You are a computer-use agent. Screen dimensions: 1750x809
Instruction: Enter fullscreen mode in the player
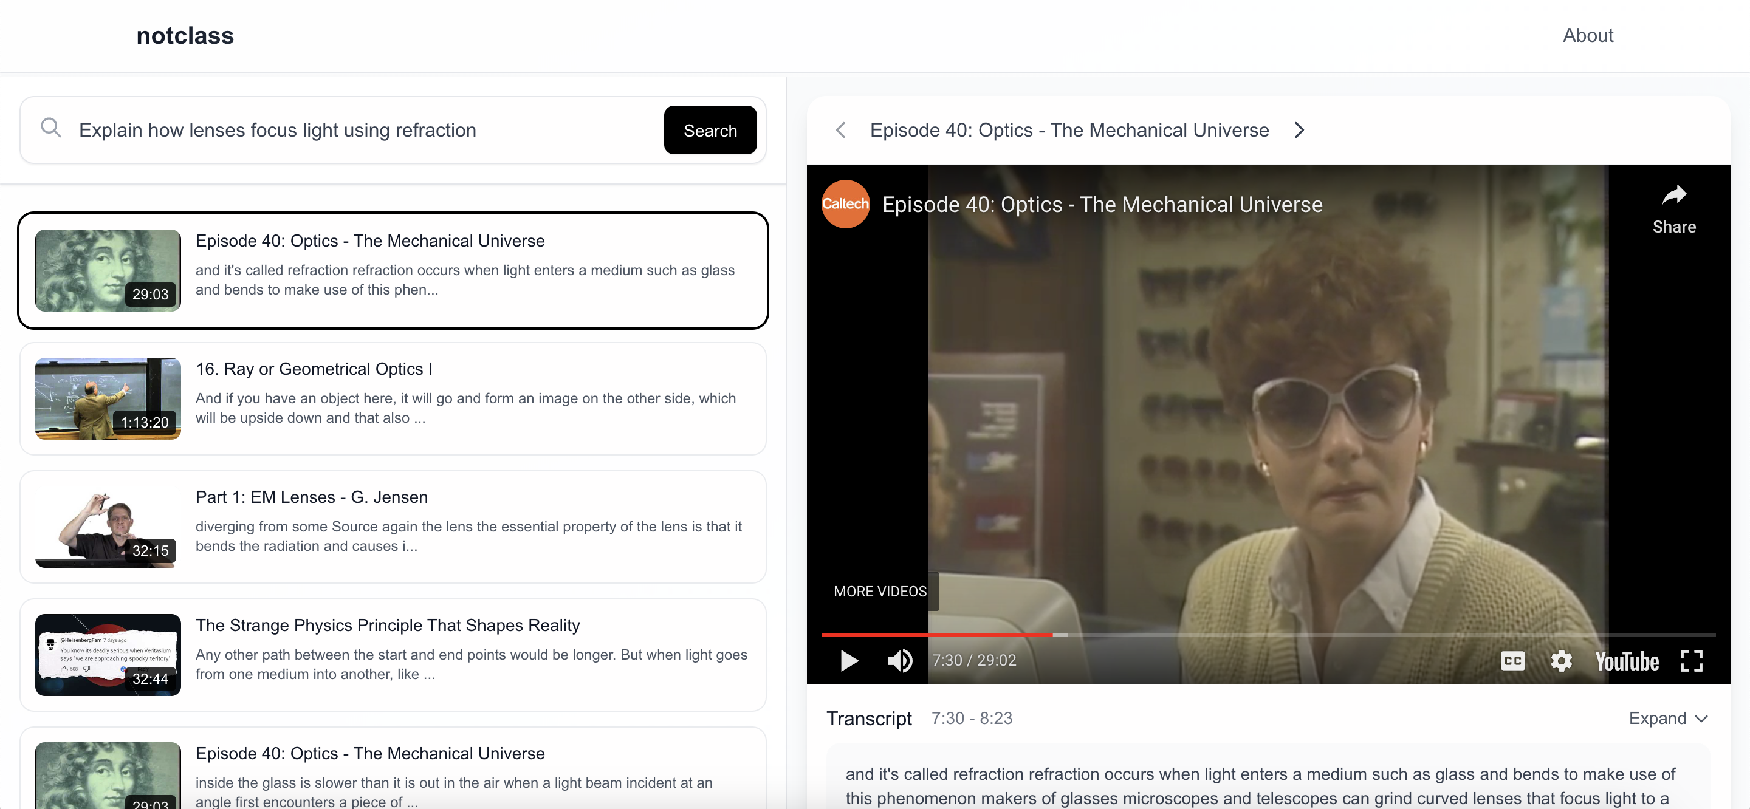coord(1691,660)
